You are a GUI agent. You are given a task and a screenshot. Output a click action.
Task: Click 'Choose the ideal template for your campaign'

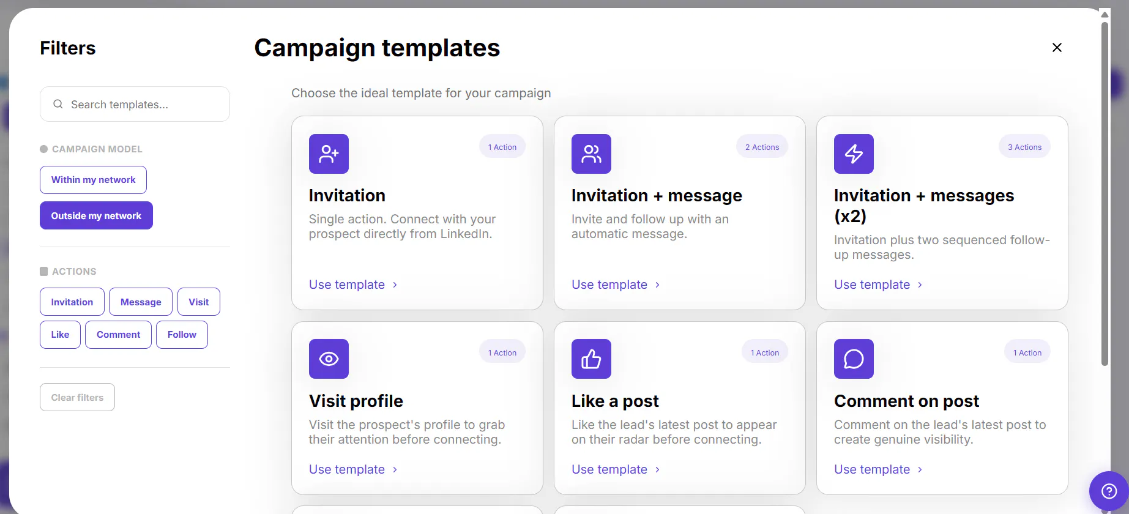tap(421, 93)
